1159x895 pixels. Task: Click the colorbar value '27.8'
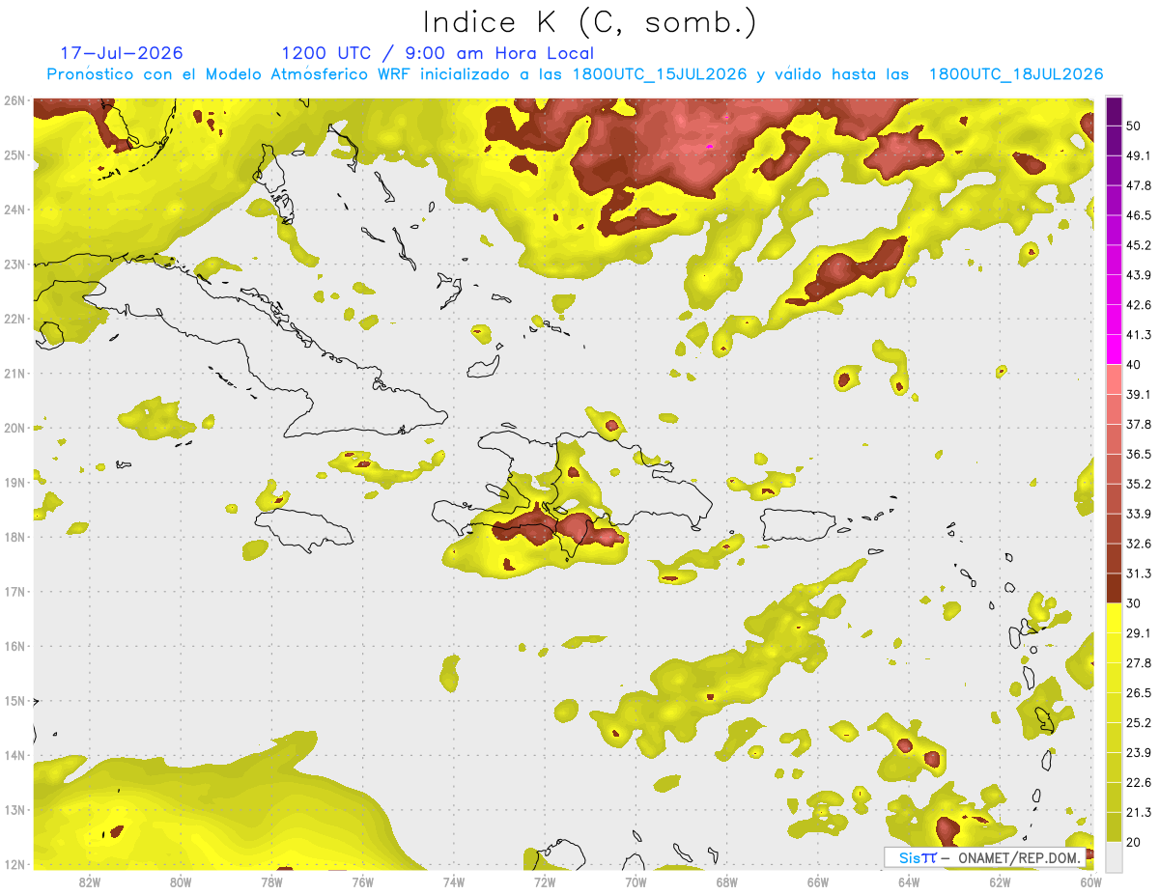point(1139,662)
